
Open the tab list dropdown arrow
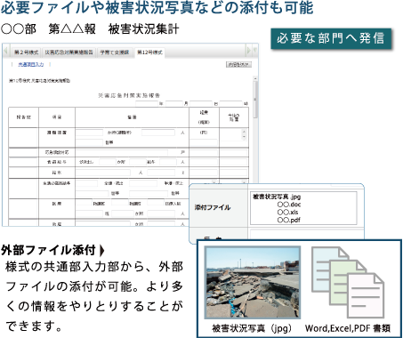click(254, 51)
